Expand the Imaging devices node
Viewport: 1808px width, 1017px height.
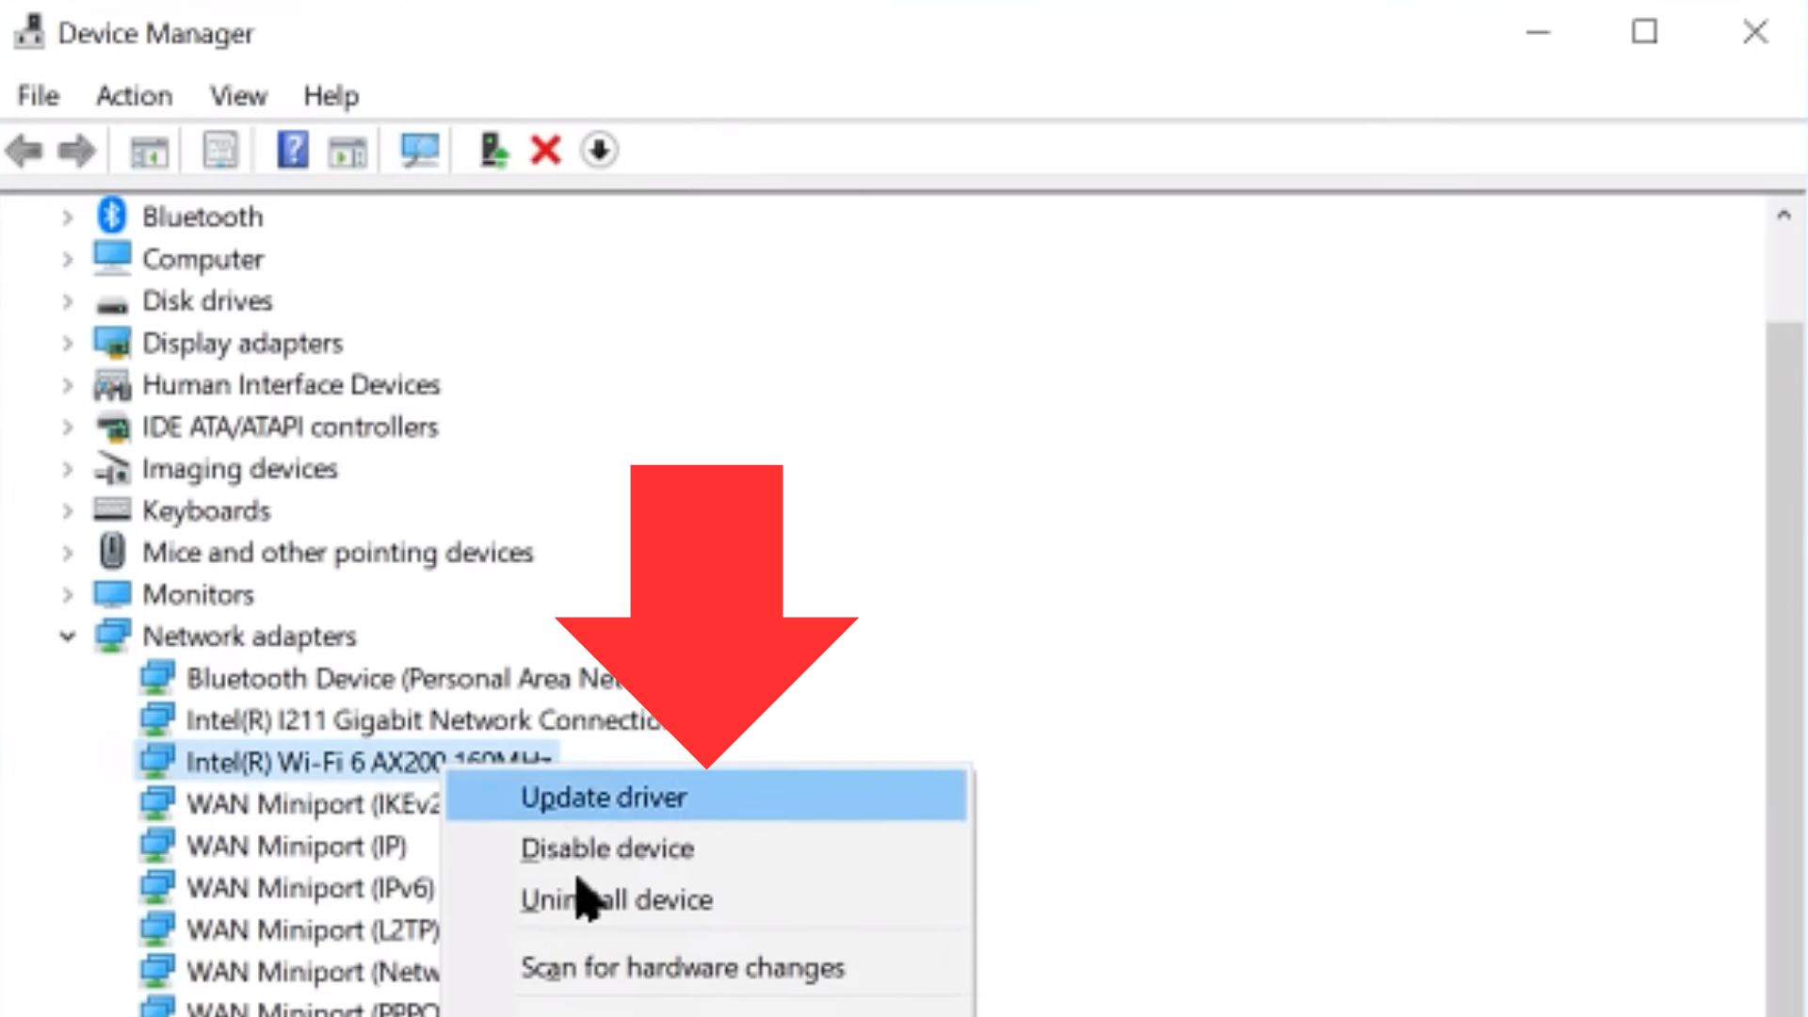[x=67, y=469]
